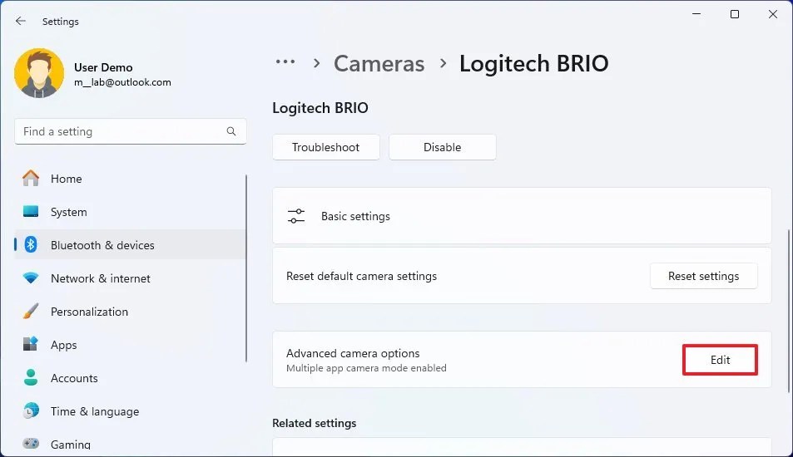The width and height of the screenshot is (793, 457).
Task: Click the User Demo name
Action: pyautogui.click(x=103, y=67)
